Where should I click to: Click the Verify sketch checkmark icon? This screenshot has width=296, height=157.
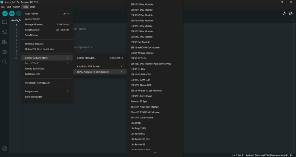click(x=5, y=13)
